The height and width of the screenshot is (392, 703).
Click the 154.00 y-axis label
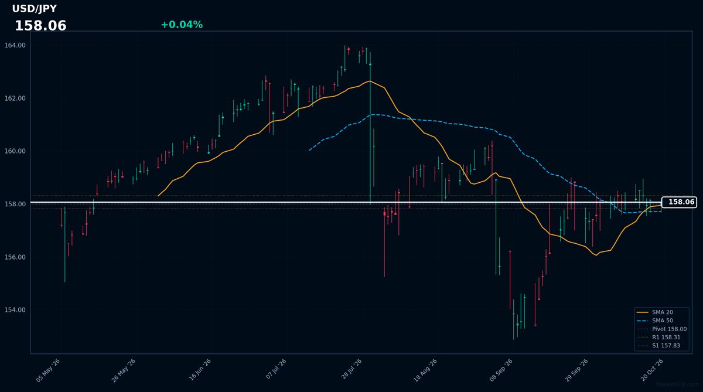(x=15, y=310)
